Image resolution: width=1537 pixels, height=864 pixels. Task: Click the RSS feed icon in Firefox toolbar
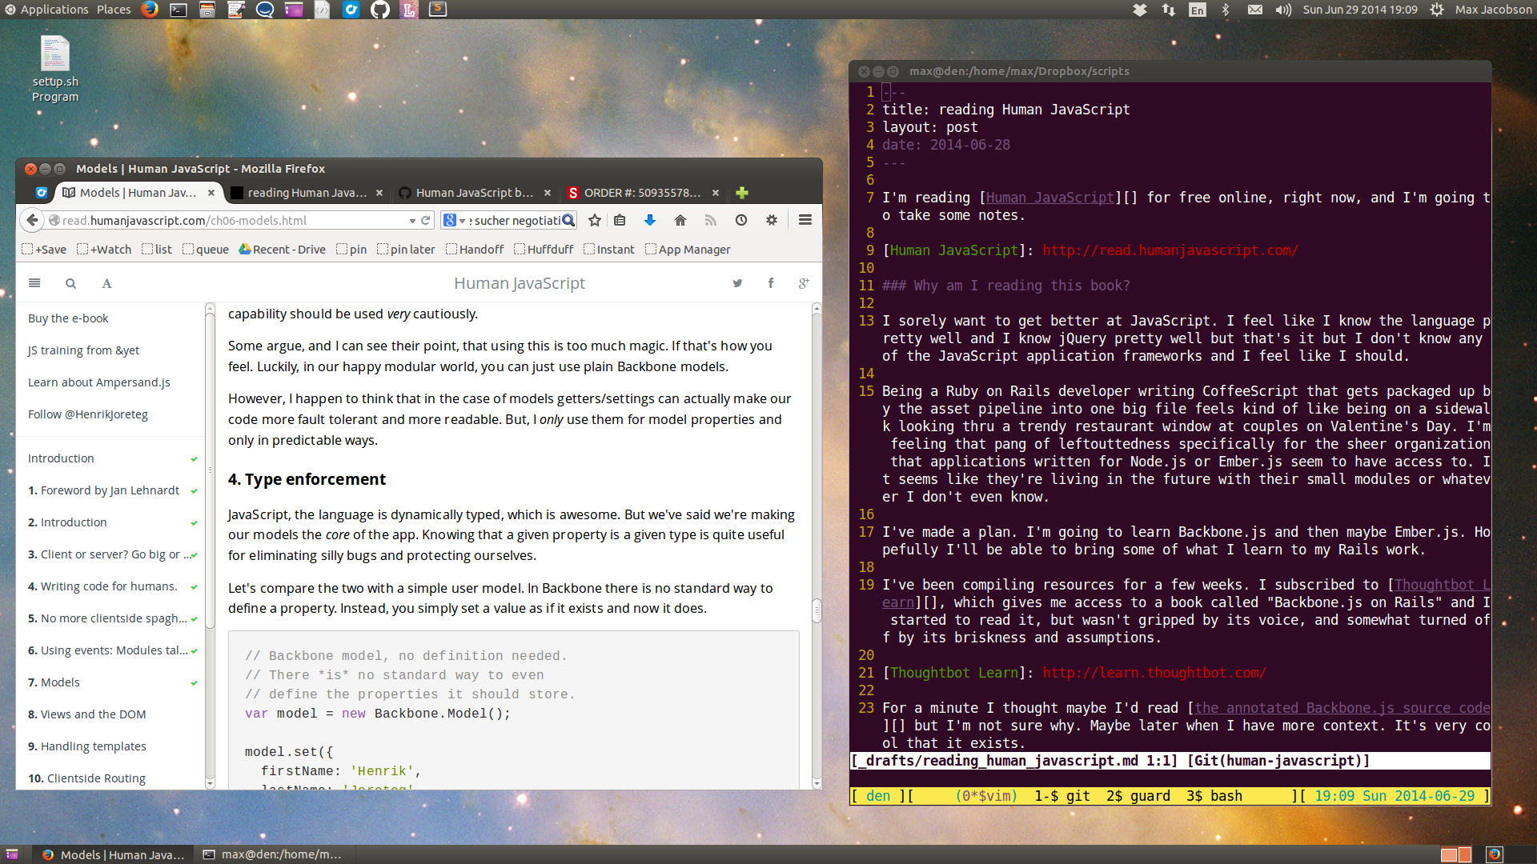click(x=710, y=220)
